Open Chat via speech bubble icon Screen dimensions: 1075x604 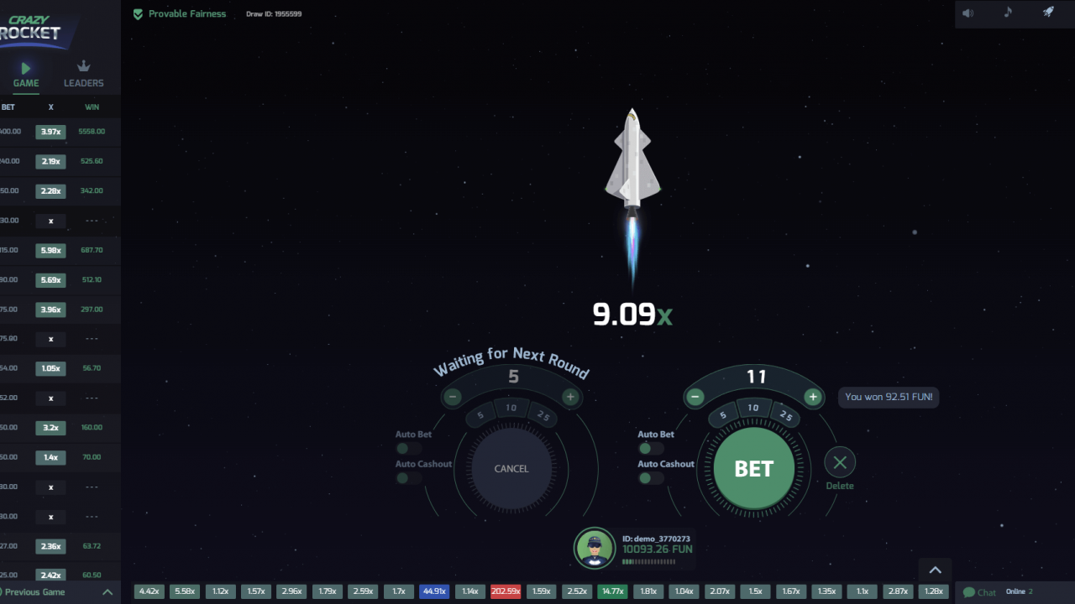[x=970, y=592]
